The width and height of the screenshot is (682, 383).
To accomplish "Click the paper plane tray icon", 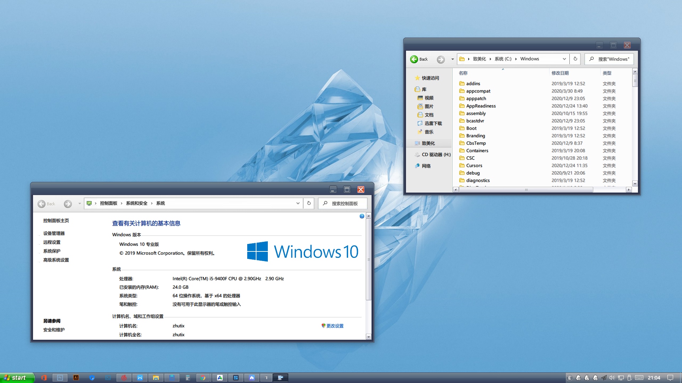I will pos(604,378).
